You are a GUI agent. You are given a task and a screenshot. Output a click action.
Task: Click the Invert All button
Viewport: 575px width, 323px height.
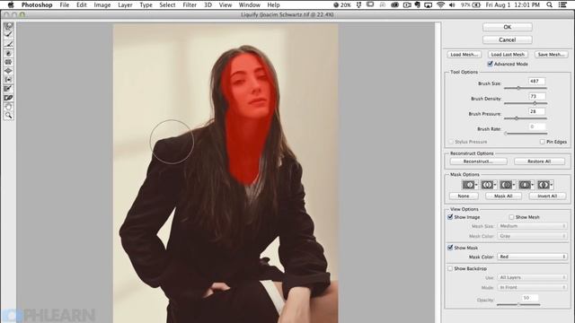(547, 196)
